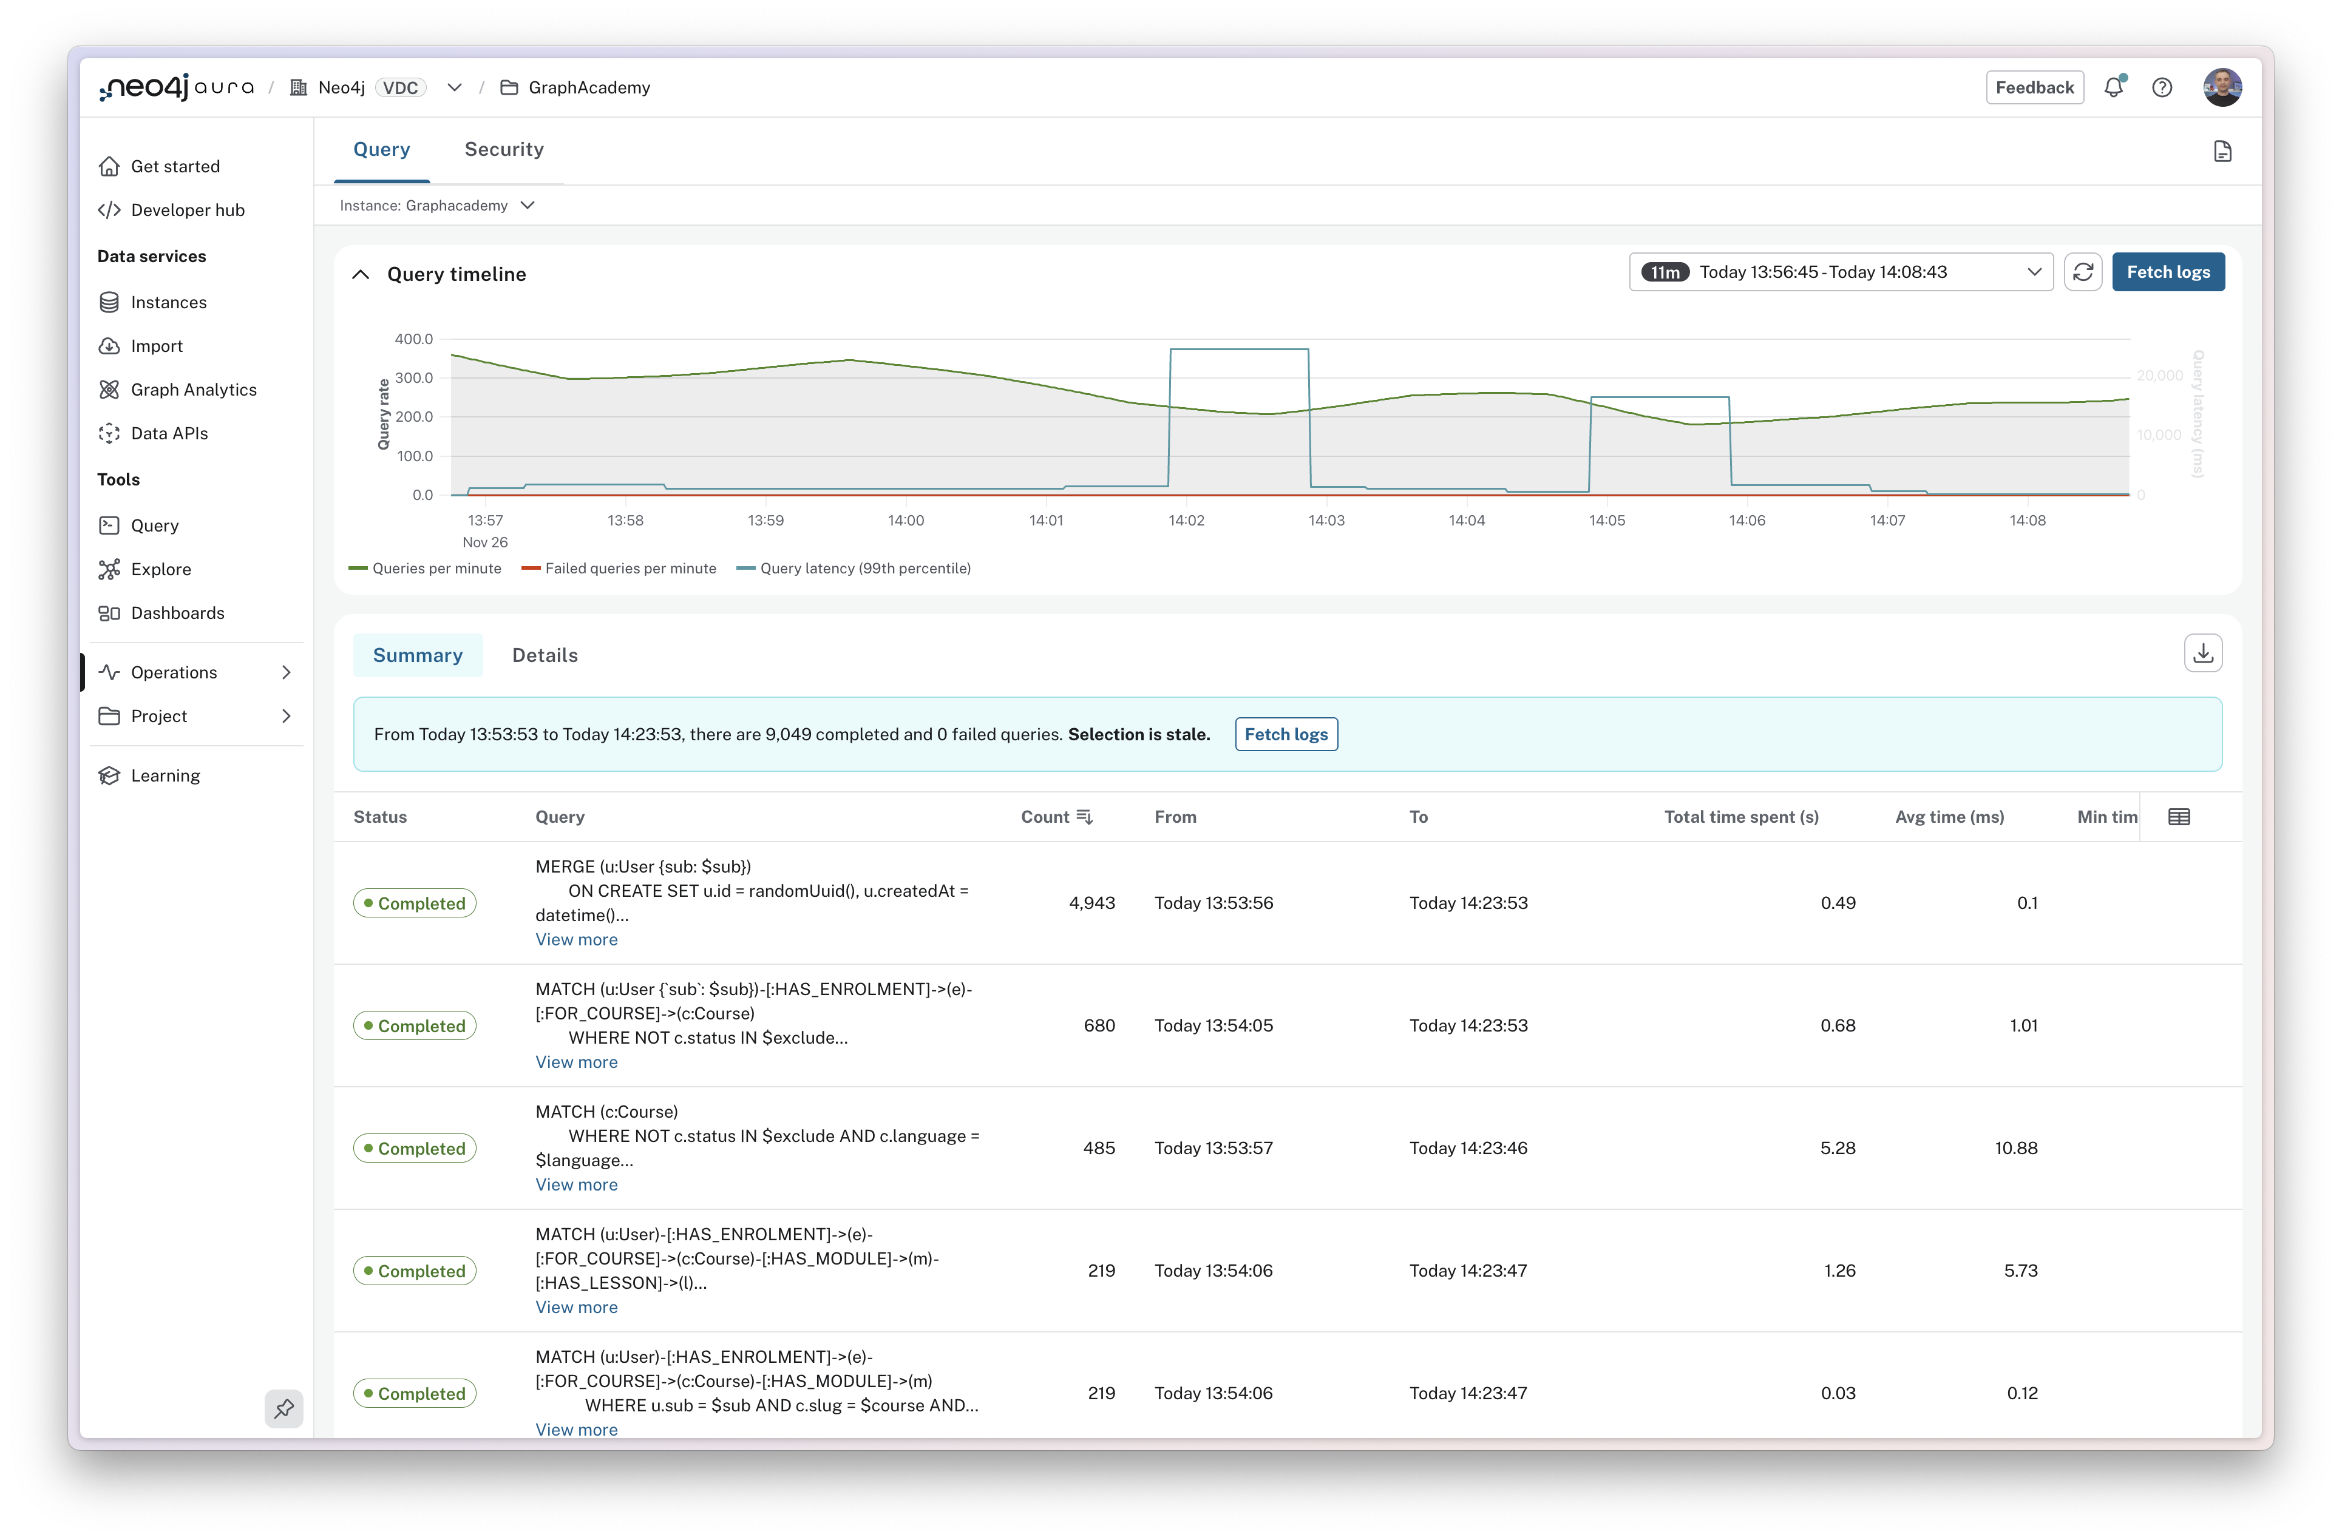Switch to the Security tab
Screen dimensions: 2342x1540
point(503,149)
